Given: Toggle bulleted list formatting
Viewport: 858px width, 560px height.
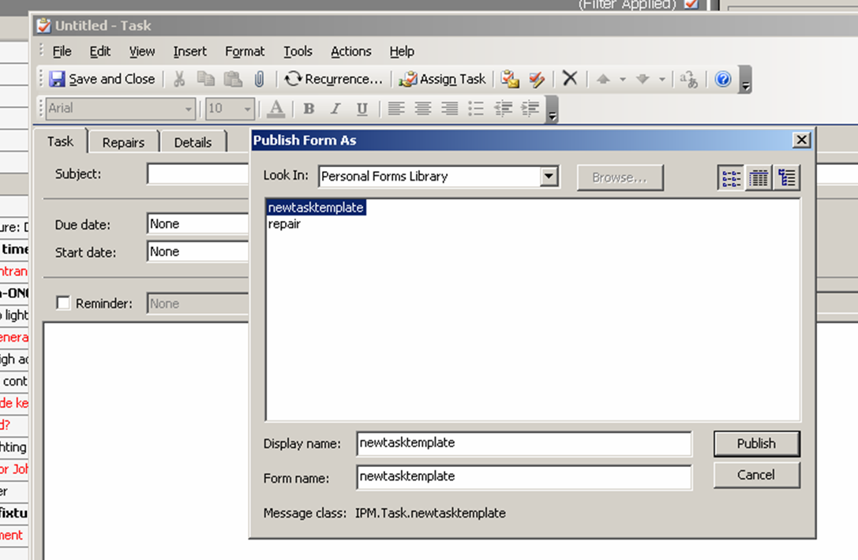Looking at the screenshot, I should click(x=476, y=109).
